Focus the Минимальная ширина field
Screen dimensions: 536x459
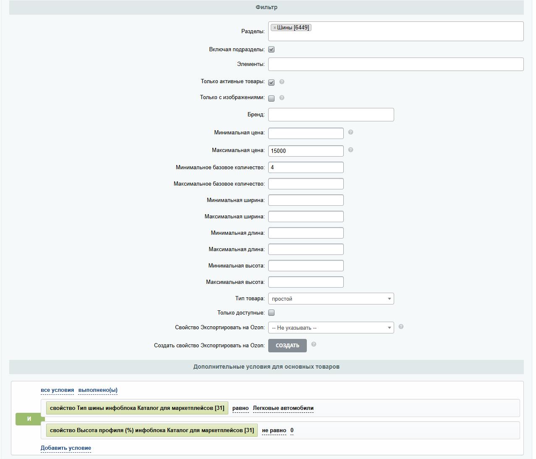(x=306, y=200)
